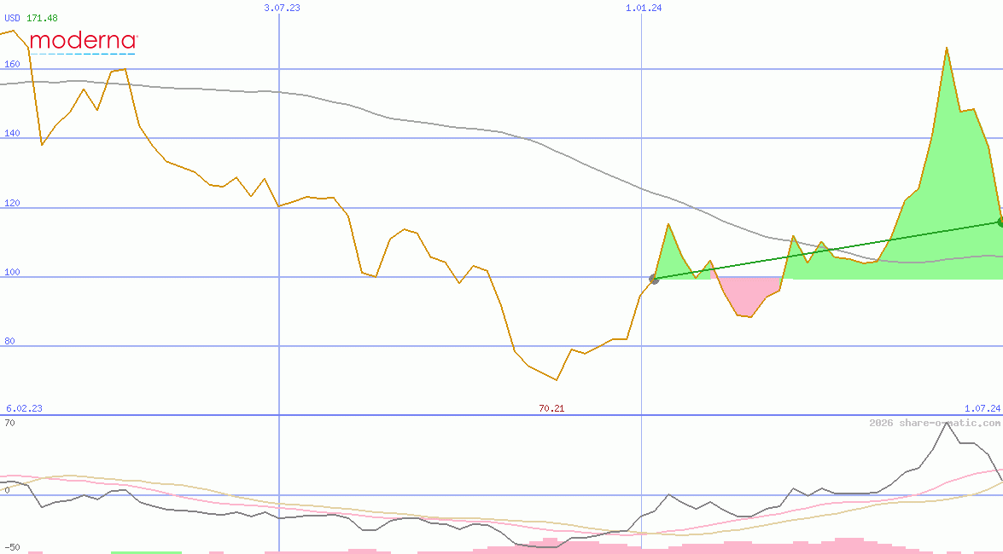Click the Moderna logo

click(x=83, y=42)
